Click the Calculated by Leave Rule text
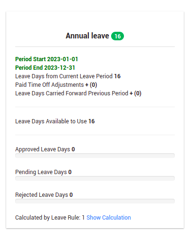This screenshot has width=189, height=231. point(50,218)
